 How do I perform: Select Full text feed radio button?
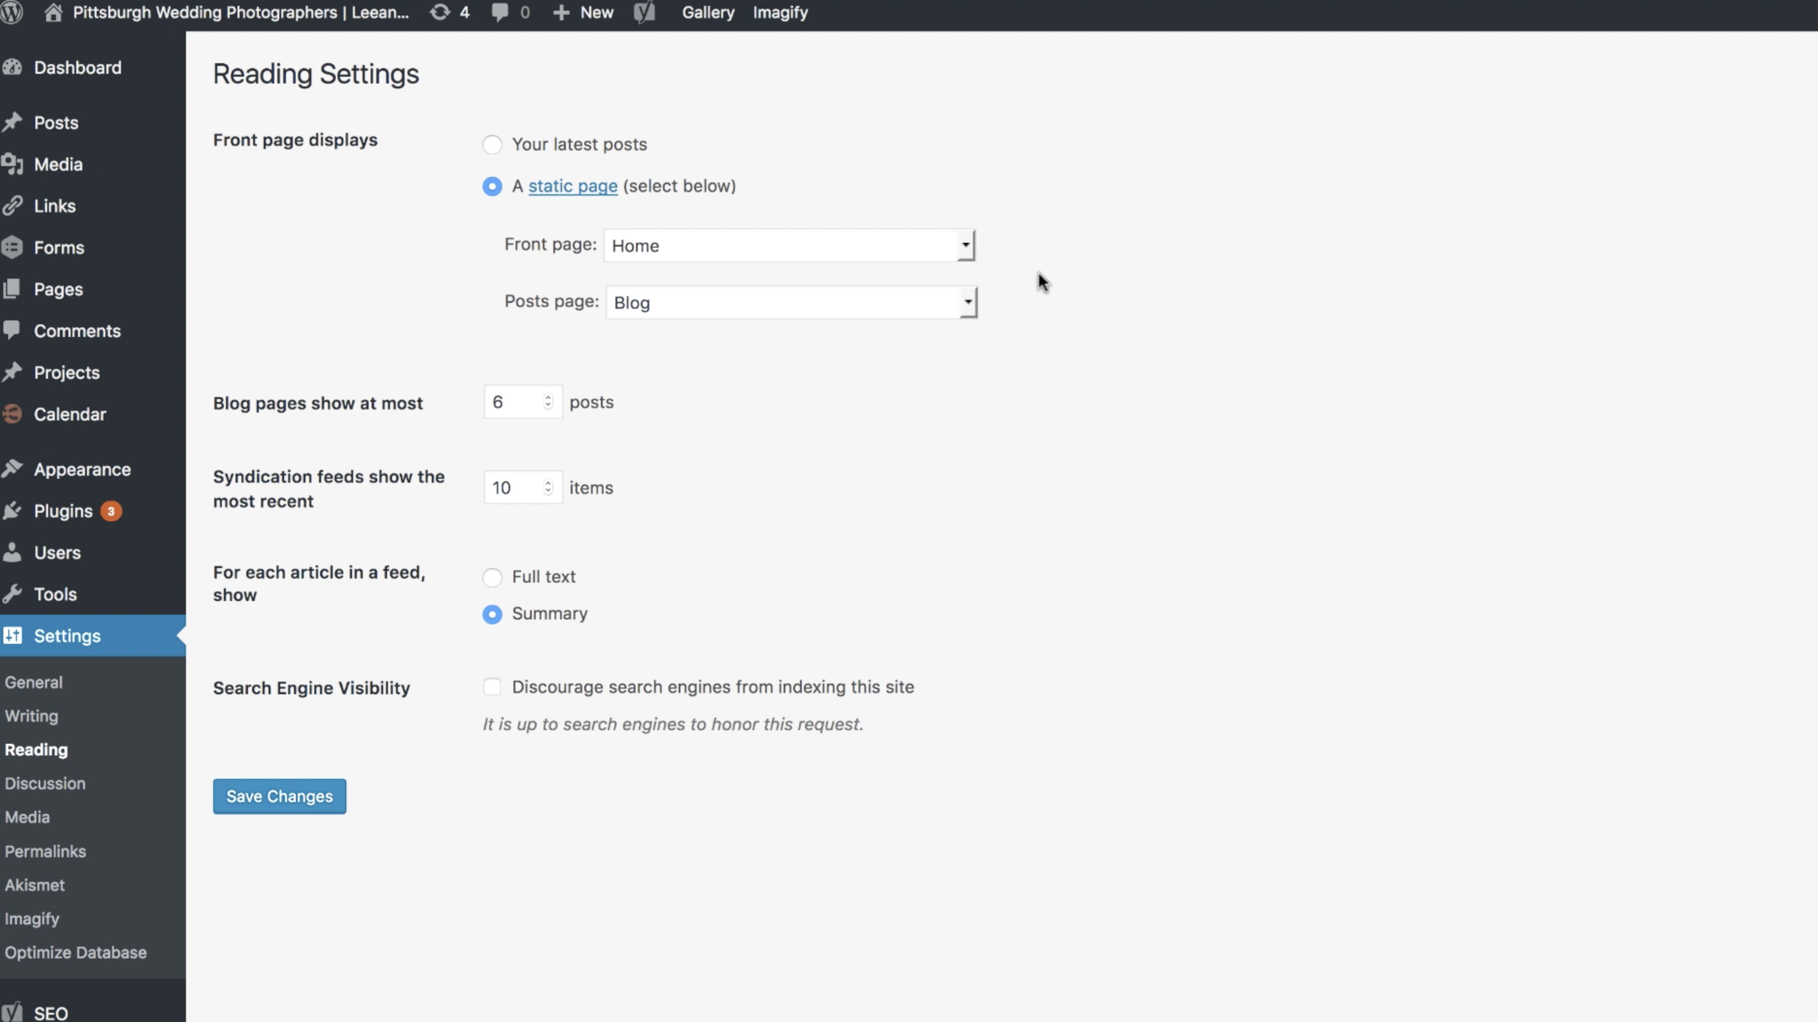point(492,578)
